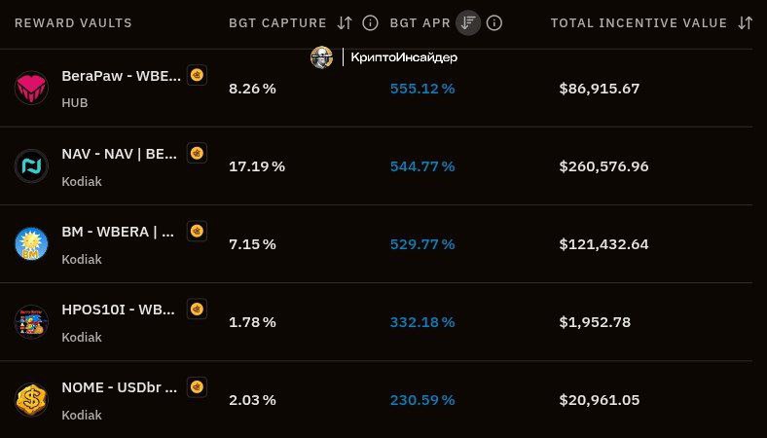The width and height of the screenshot is (767, 438).
Task: Open the BeraPaw - WBE... vault
Action: pos(122,76)
